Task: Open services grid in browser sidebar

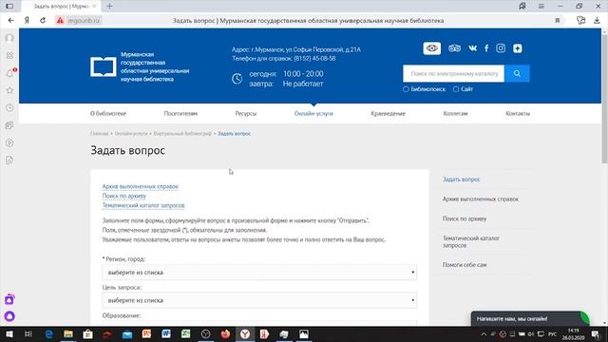Action: 9,55
